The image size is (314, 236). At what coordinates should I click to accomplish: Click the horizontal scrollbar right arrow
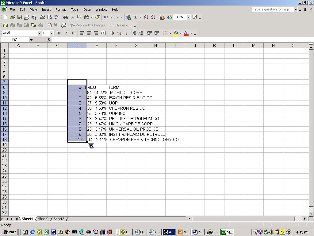[305, 219]
